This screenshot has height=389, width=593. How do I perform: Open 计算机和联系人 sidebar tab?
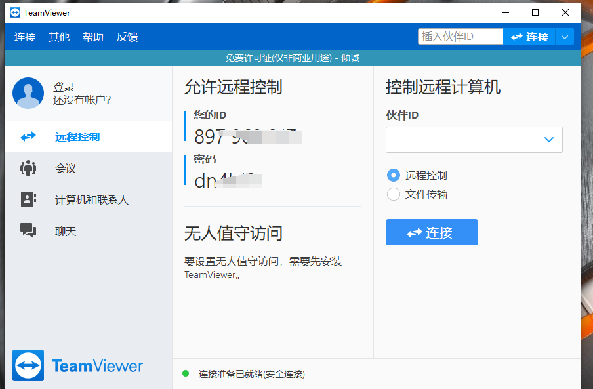pyautogui.click(x=88, y=199)
